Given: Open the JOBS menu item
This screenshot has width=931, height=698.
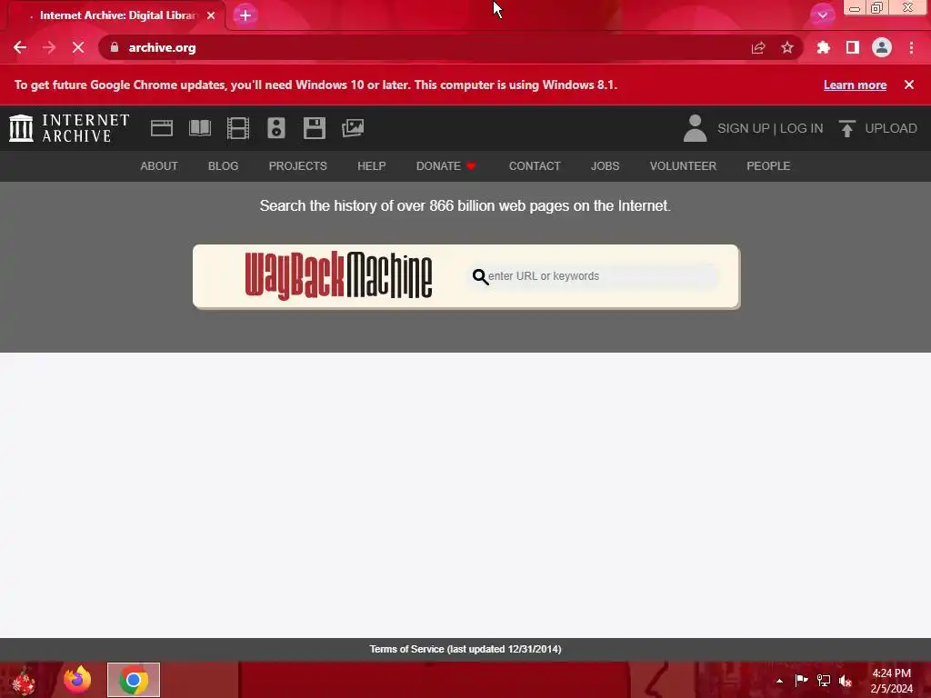Looking at the screenshot, I should [605, 166].
